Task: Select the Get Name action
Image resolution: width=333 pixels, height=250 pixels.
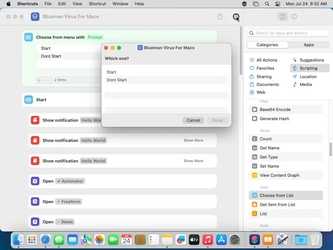Action: click(286, 148)
